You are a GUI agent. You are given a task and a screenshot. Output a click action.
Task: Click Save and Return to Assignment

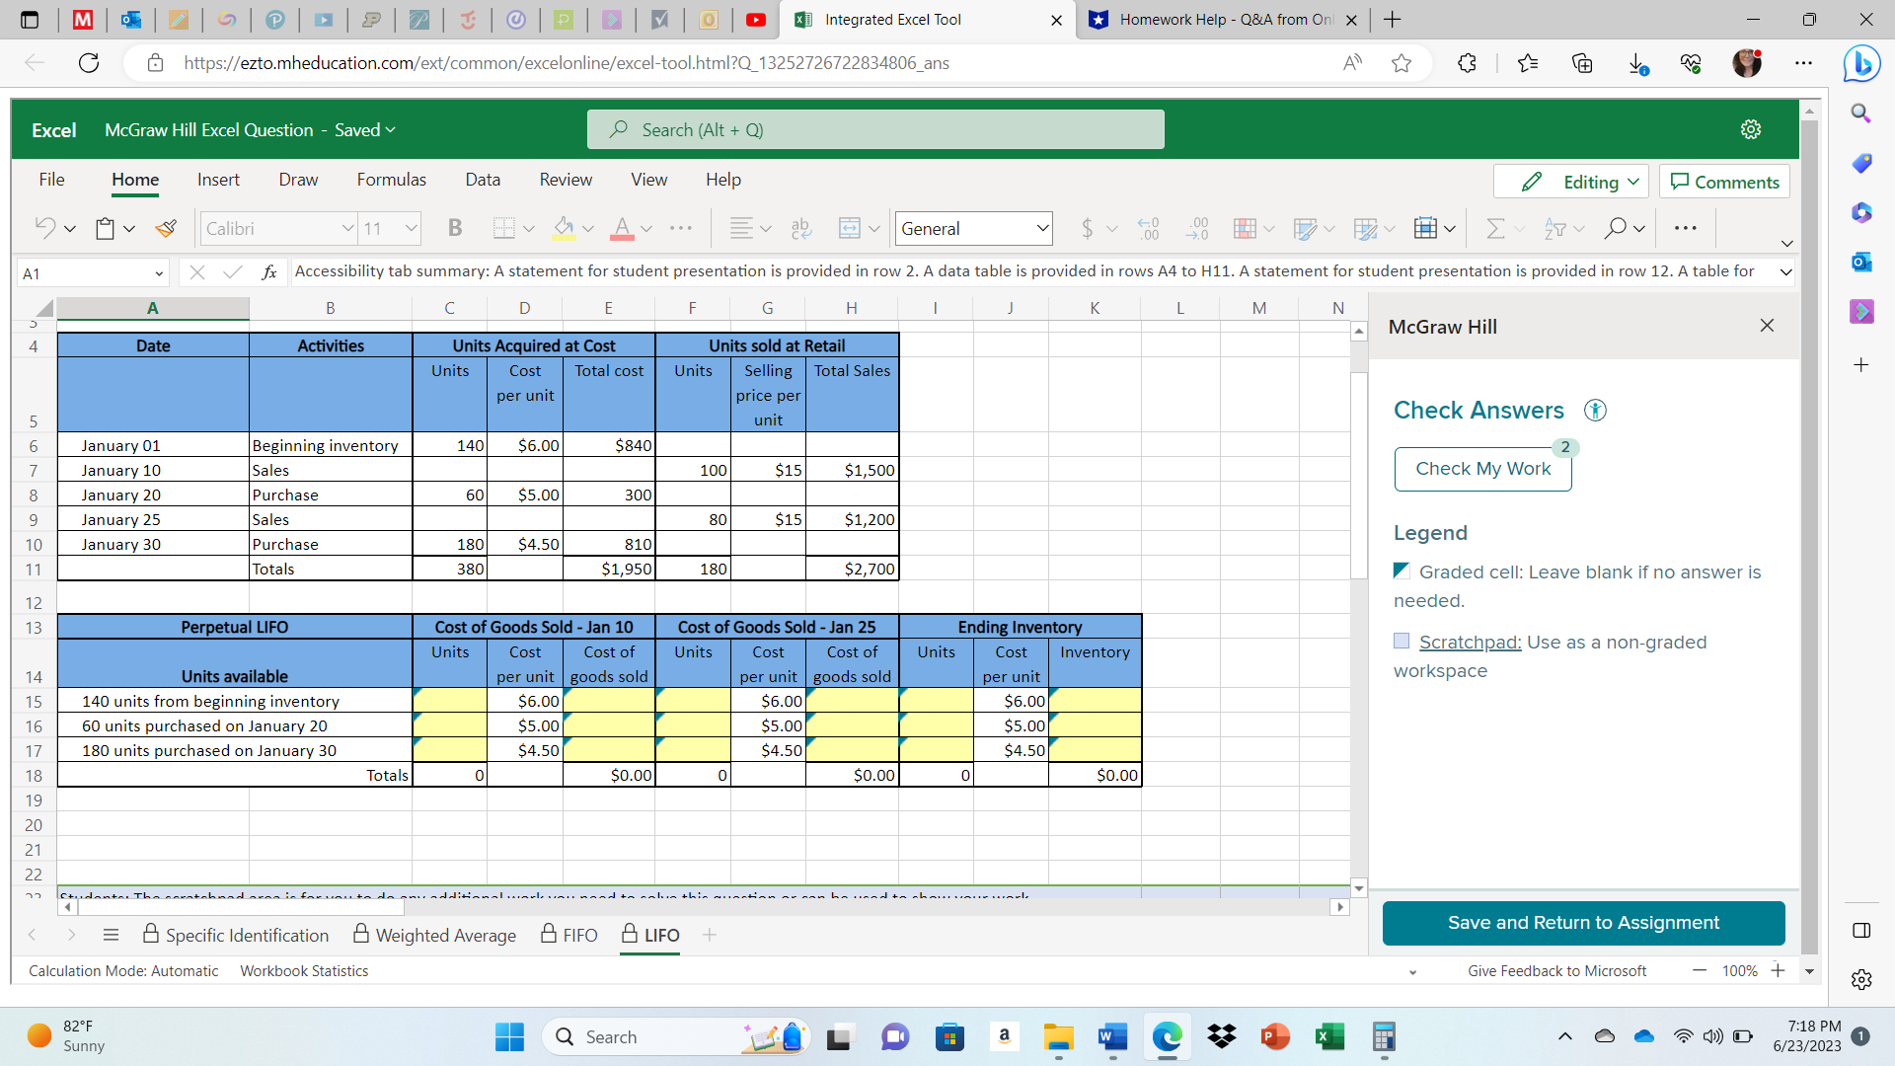pos(1583,923)
